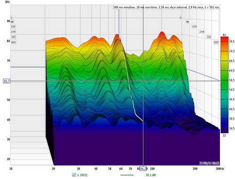Click the 30 label on the SPL axis

(x=8, y=139)
